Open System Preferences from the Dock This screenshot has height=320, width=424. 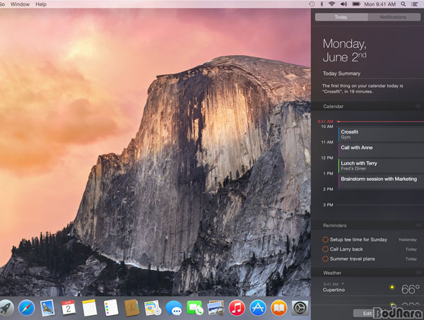pyautogui.click(x=300, y=308)
